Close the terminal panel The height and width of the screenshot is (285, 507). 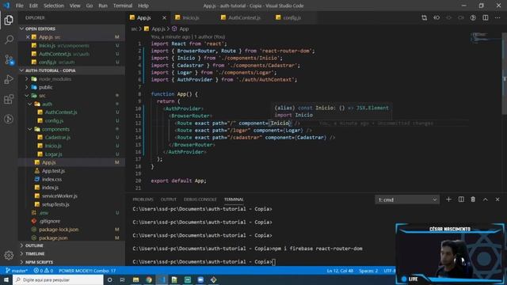(x=497, y=199)
